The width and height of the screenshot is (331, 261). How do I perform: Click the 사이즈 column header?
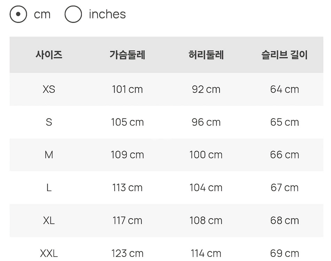pyautogui.click(x=49, y=55)
